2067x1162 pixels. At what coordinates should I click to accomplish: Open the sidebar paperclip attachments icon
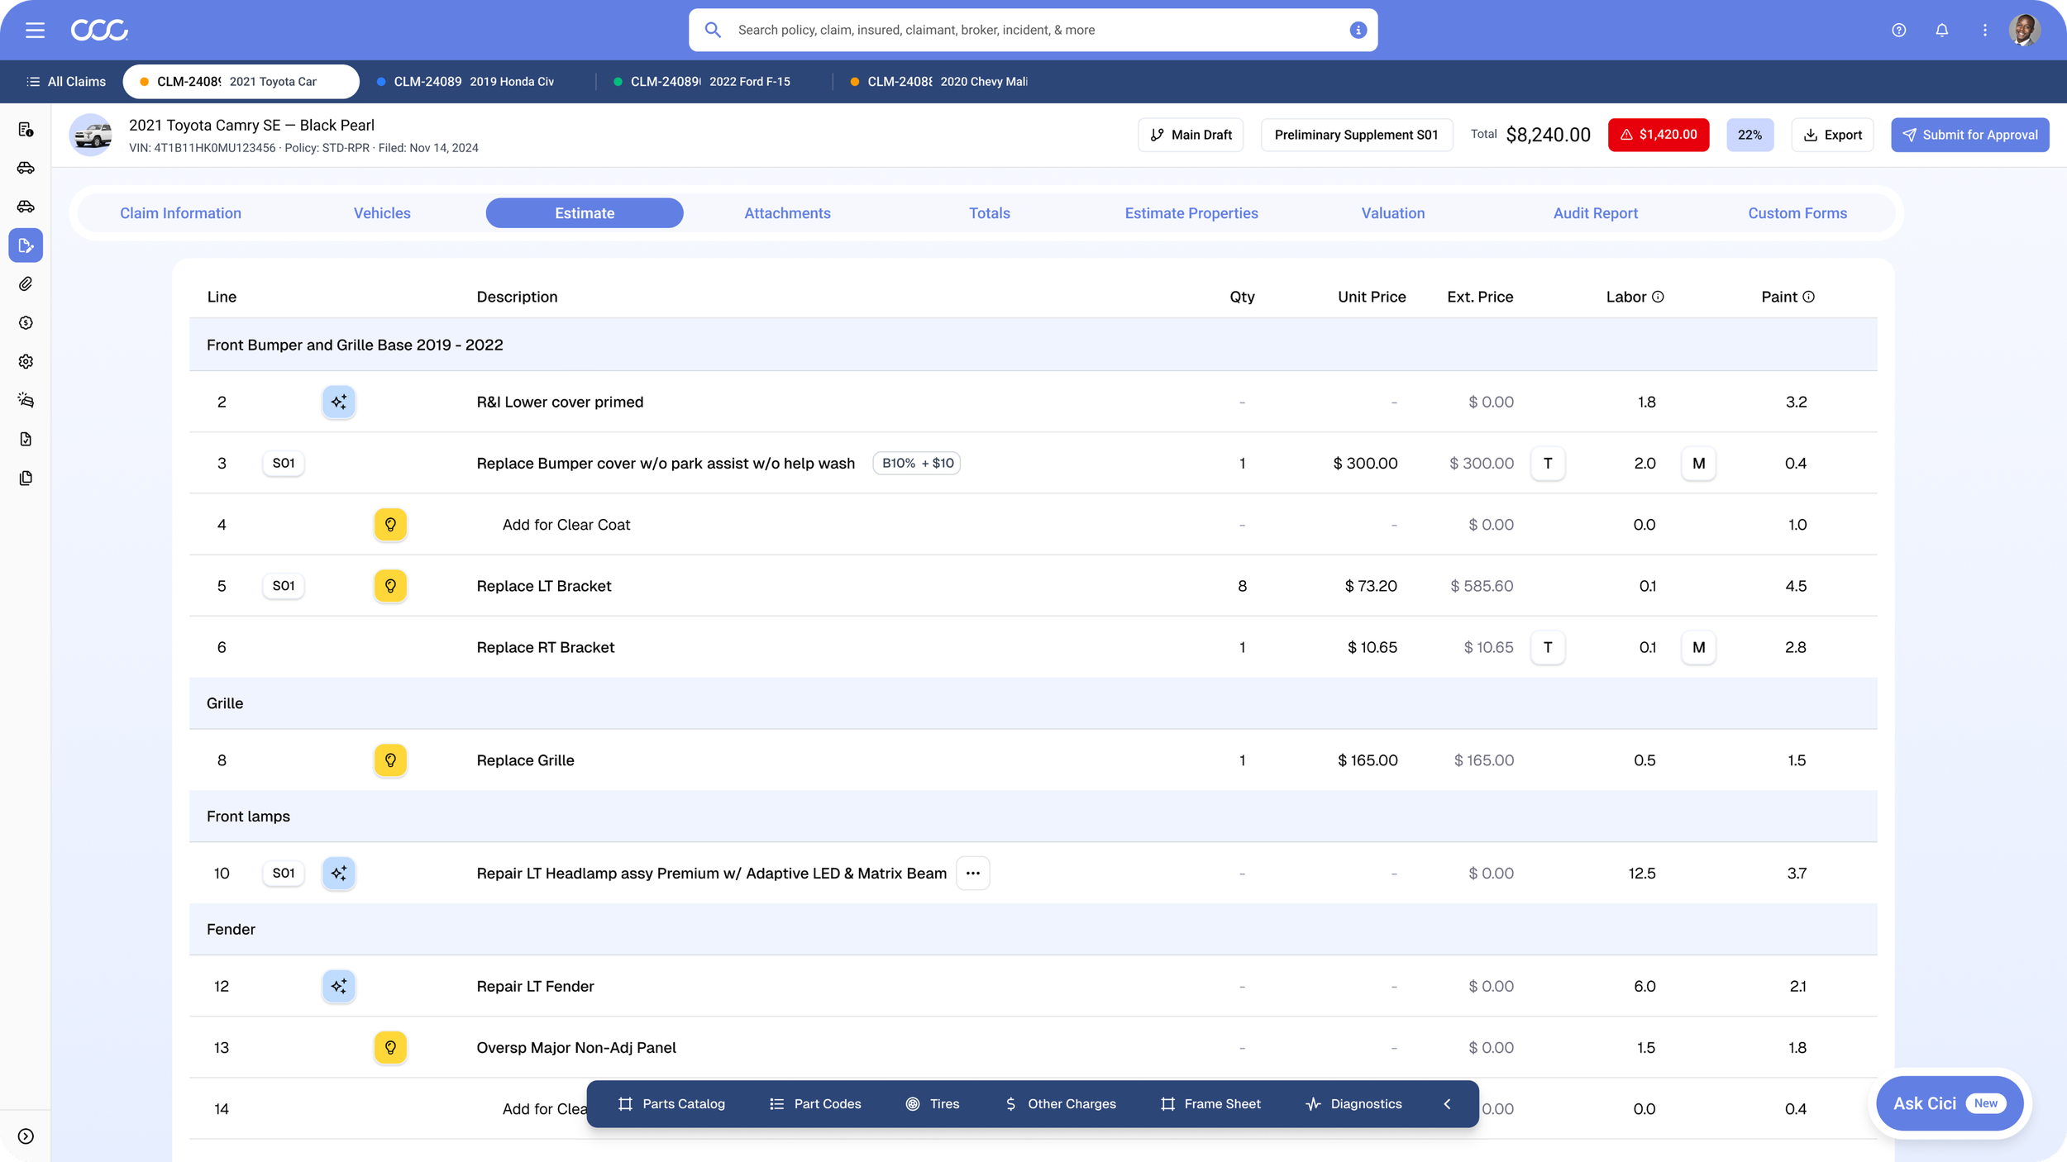tap(26, 284)
